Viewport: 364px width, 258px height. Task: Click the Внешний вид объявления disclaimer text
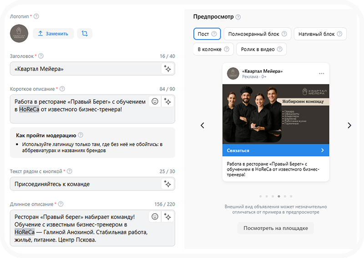276,209
